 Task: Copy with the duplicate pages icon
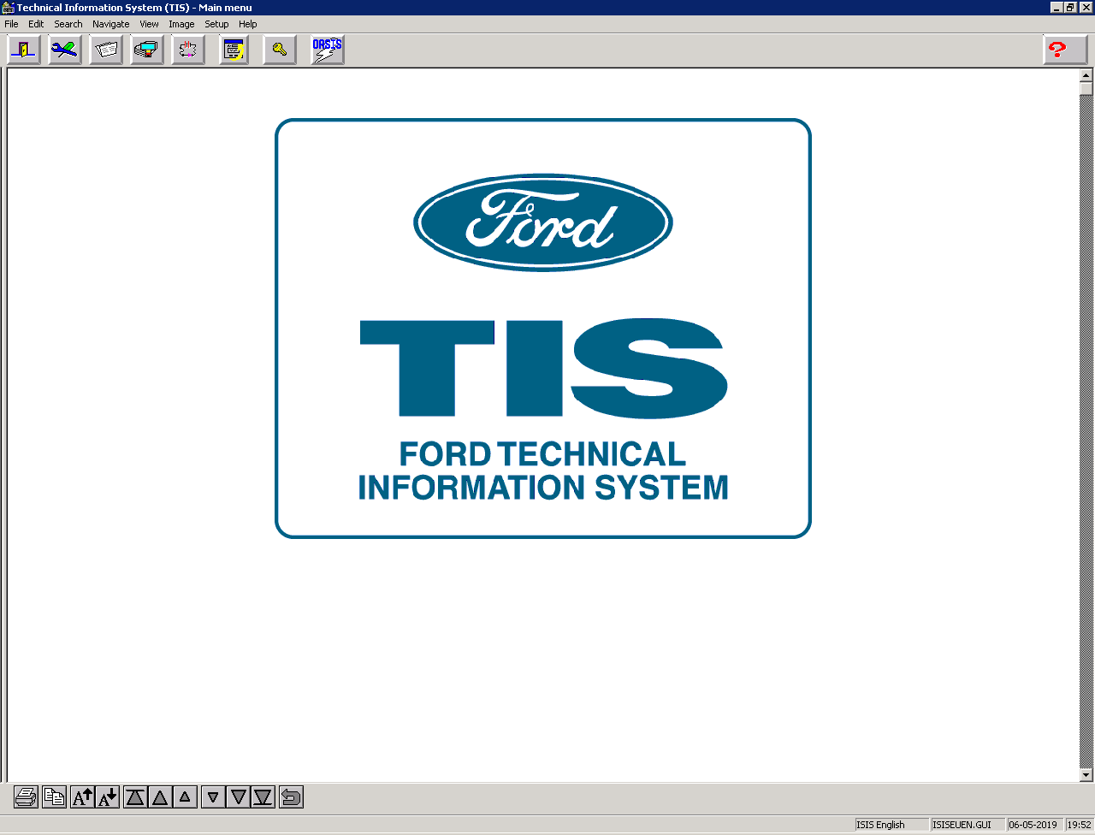[54, 797]
